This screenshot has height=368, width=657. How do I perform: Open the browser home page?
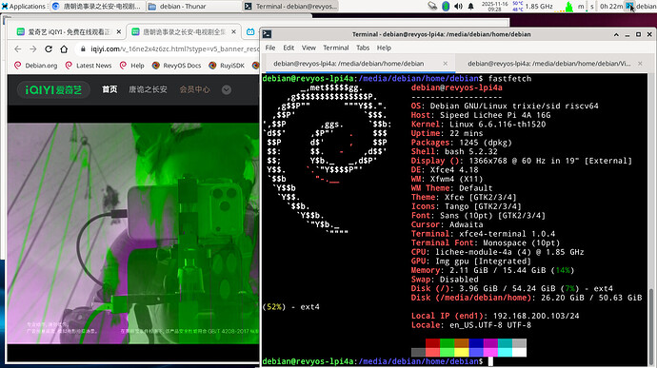coord(64,49)
